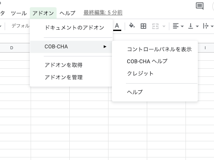Open the comments history icon

coord(200,6)
